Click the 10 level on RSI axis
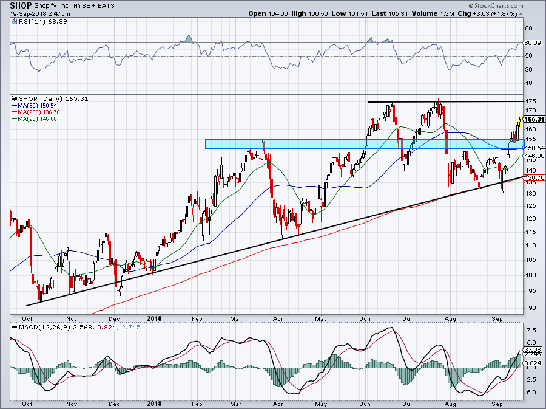Screen dimensions: 546x409 pyautogui.click(x=528, y=83)
